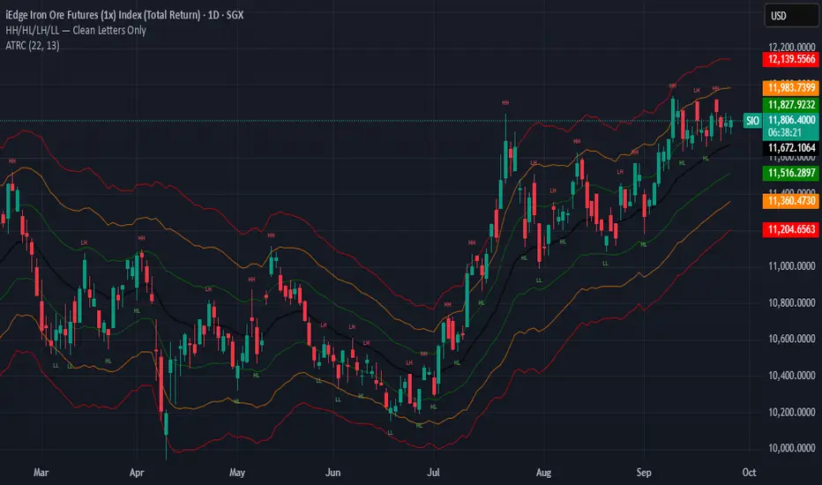822x485 pixels.
Task: Click the SIO symbol tag
Action: pos(752,121)
